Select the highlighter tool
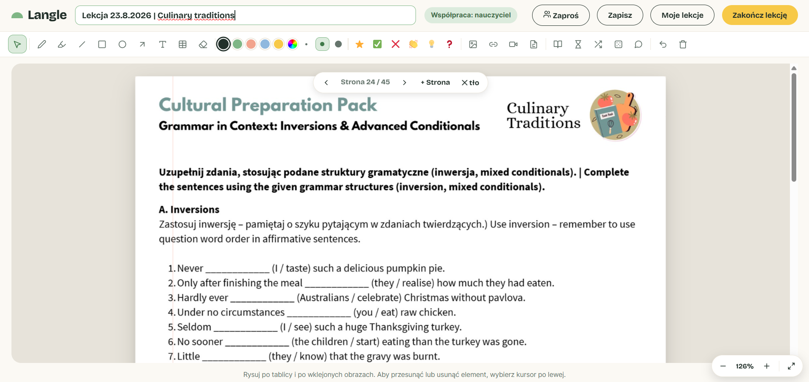This screenshot has width=809, height=382. tap(62, 44)
